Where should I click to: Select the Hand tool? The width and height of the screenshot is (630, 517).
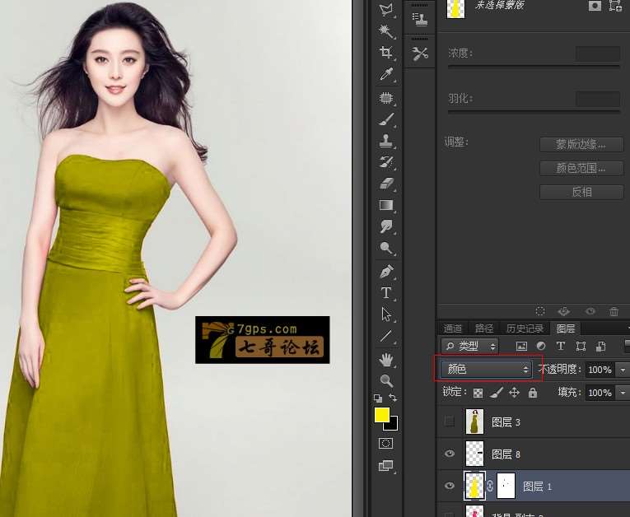tap(385, 359)
